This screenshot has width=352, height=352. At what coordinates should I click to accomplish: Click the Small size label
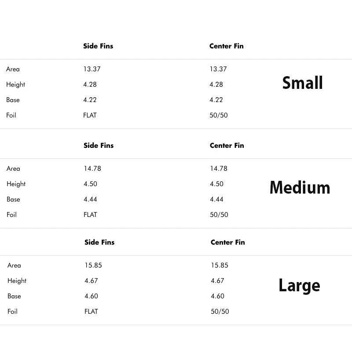[x=302, y=83]
